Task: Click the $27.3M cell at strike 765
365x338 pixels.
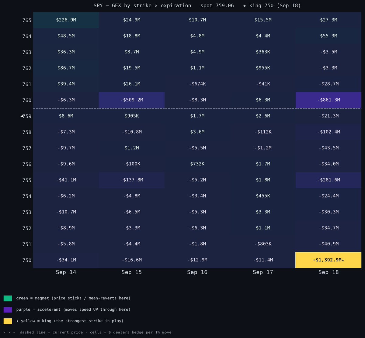Action: point(328,20)
